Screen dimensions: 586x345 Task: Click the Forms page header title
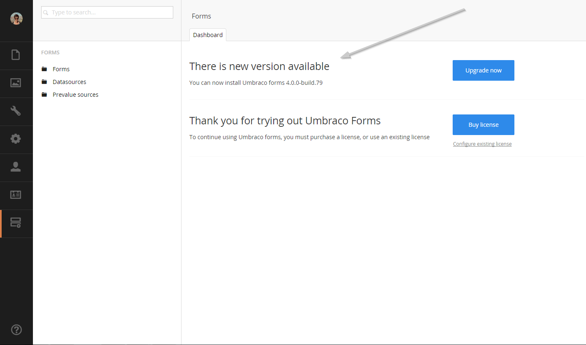[x=201, y=16]
